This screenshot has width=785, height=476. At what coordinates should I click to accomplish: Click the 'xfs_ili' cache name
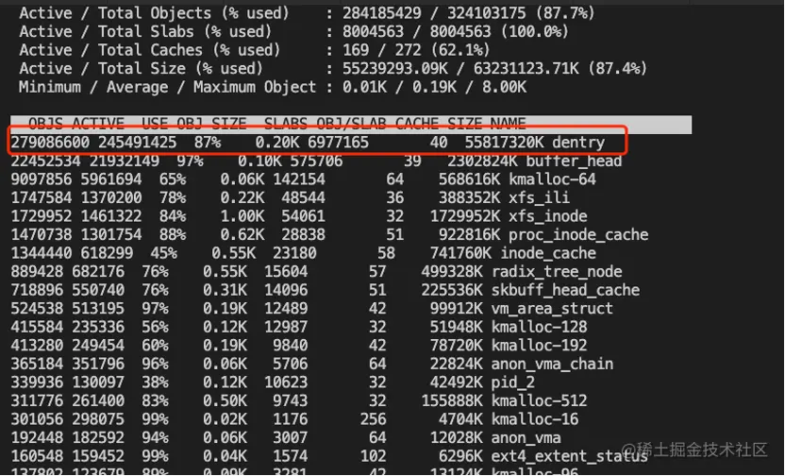point(539,198)
